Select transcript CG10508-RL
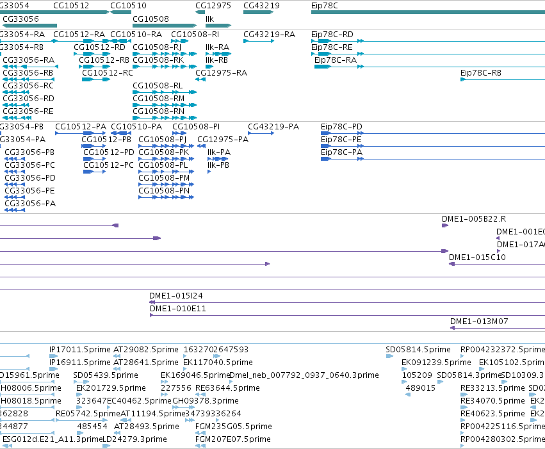 (x=158, y=86)
